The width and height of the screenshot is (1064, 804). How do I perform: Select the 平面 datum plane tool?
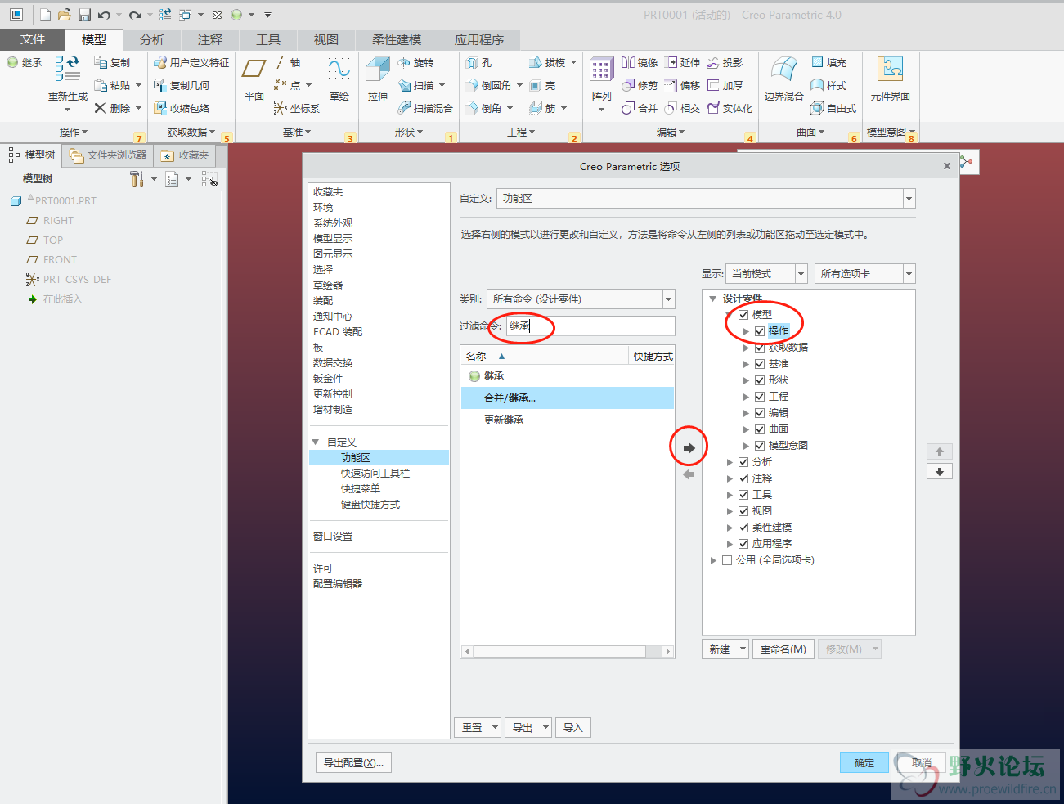tap(254, 79)
